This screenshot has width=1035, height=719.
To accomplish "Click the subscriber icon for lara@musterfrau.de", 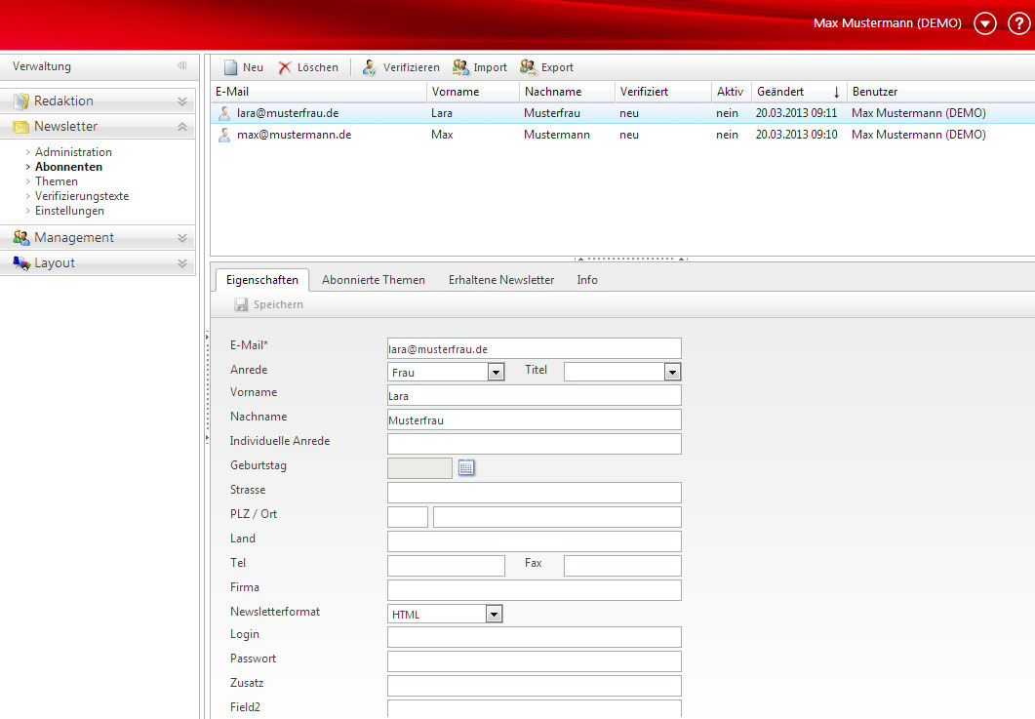I will pos(224,113).
